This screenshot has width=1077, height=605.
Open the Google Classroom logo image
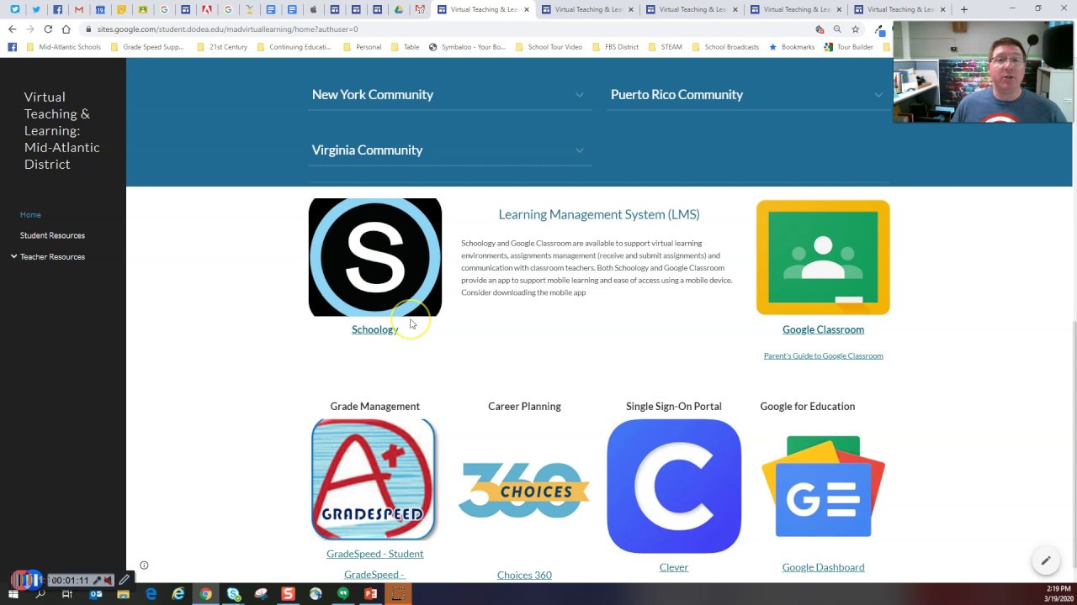[x=823, y=257]
